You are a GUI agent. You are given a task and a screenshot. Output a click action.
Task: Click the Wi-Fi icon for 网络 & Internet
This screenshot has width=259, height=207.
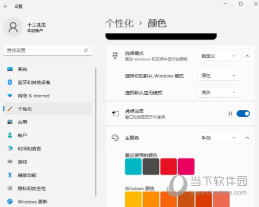10,95
